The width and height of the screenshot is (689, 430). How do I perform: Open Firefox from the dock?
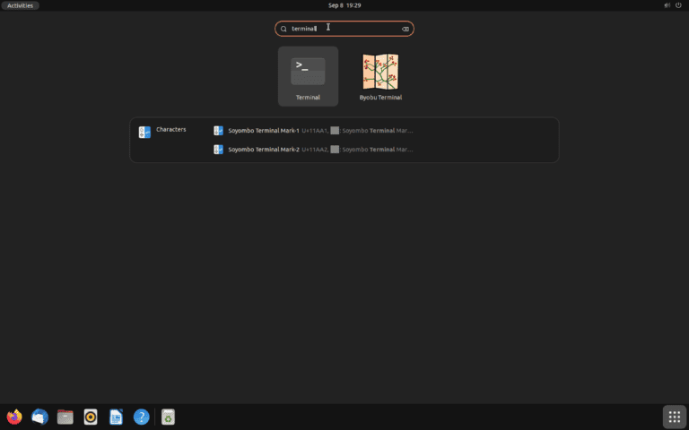(x=14, y=417)
